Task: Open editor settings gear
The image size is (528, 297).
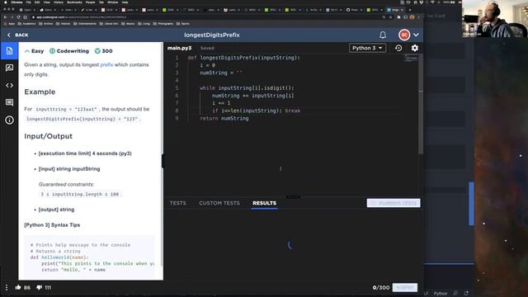Action: [414, 48]
